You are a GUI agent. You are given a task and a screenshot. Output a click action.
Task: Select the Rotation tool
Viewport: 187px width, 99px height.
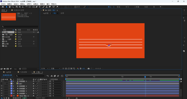point(27,7)
